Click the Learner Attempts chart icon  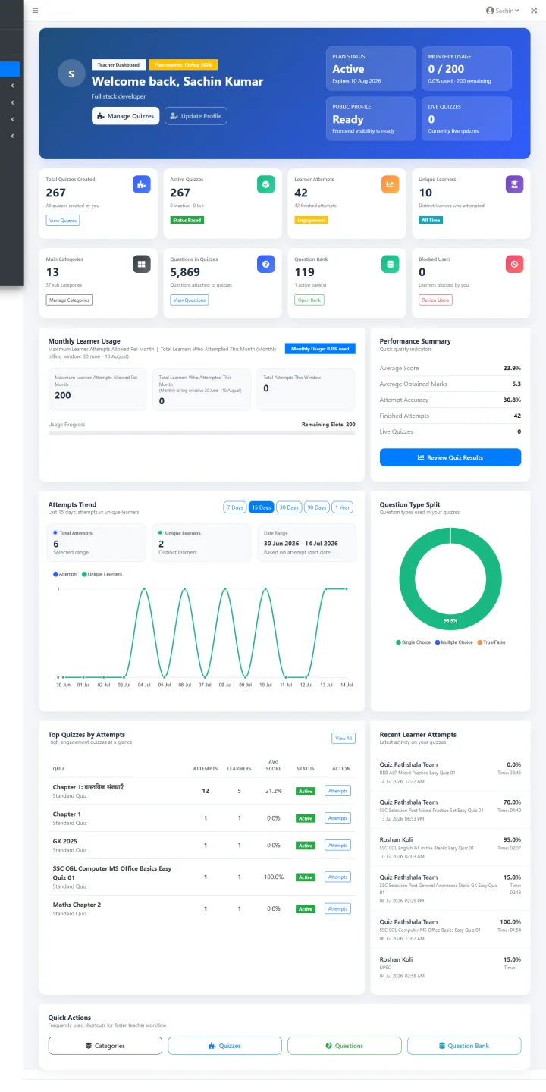tap(390, 184)
